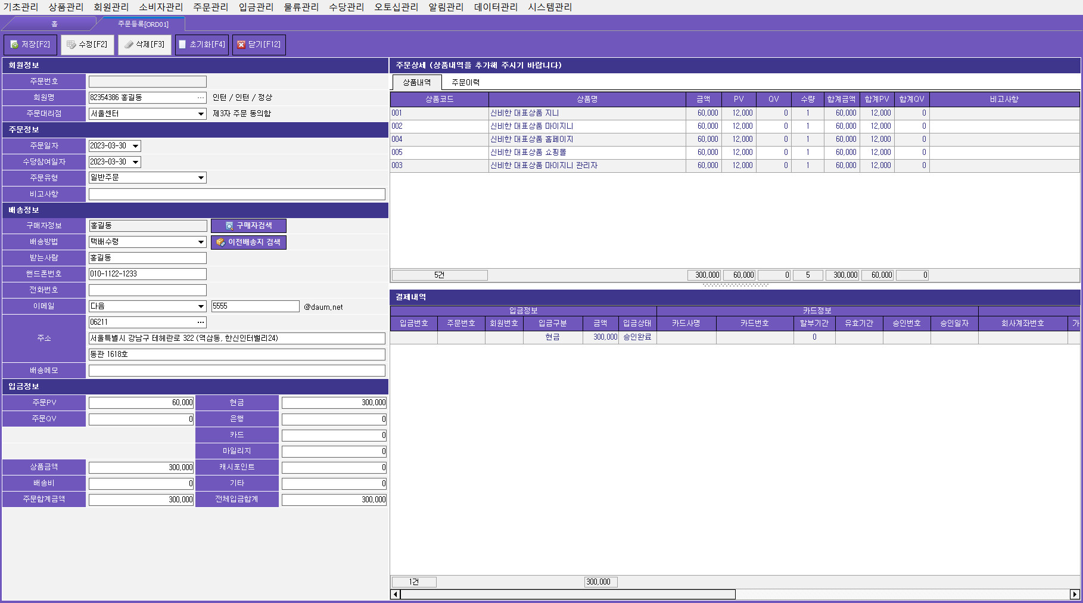Open the 기초관리 menu
The width and height of the screenshot is (1083, 603).
click(x=21, y=7)
